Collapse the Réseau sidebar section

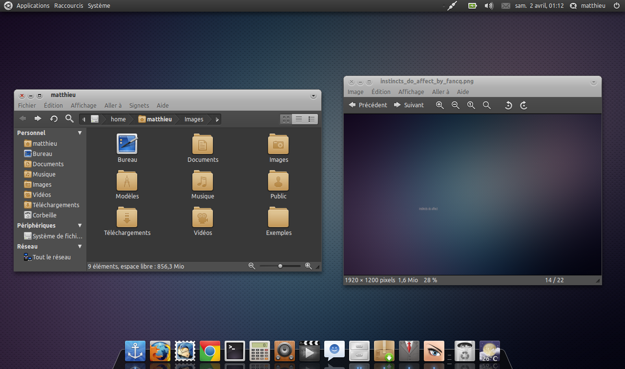[80, 247]
